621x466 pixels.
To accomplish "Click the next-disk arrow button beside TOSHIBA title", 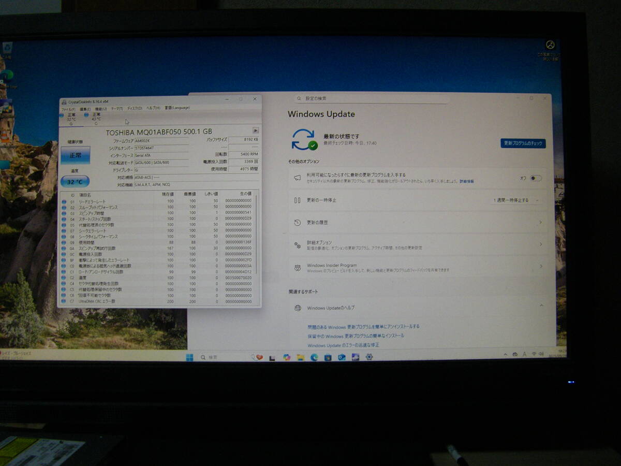I will (x=256, y=130).
